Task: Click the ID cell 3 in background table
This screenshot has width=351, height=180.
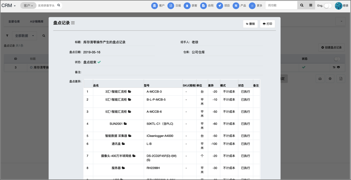Action: (16, 67)
